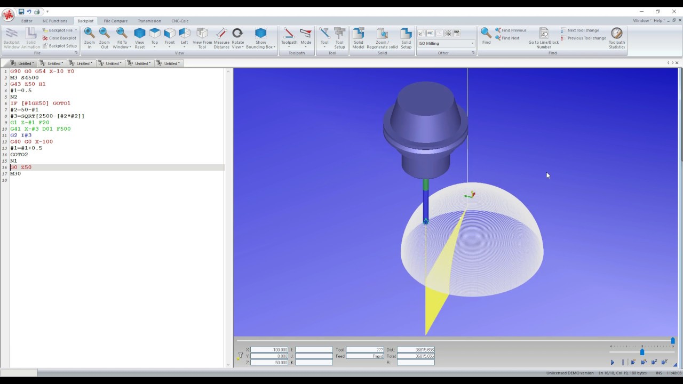The width and height of the screenshot is (683, 384).
Task: Open the Find tool
Action: [486, 36]
